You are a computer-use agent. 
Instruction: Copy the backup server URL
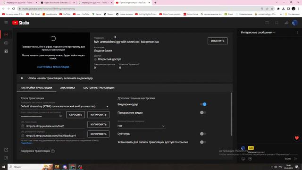click(99, 134)
